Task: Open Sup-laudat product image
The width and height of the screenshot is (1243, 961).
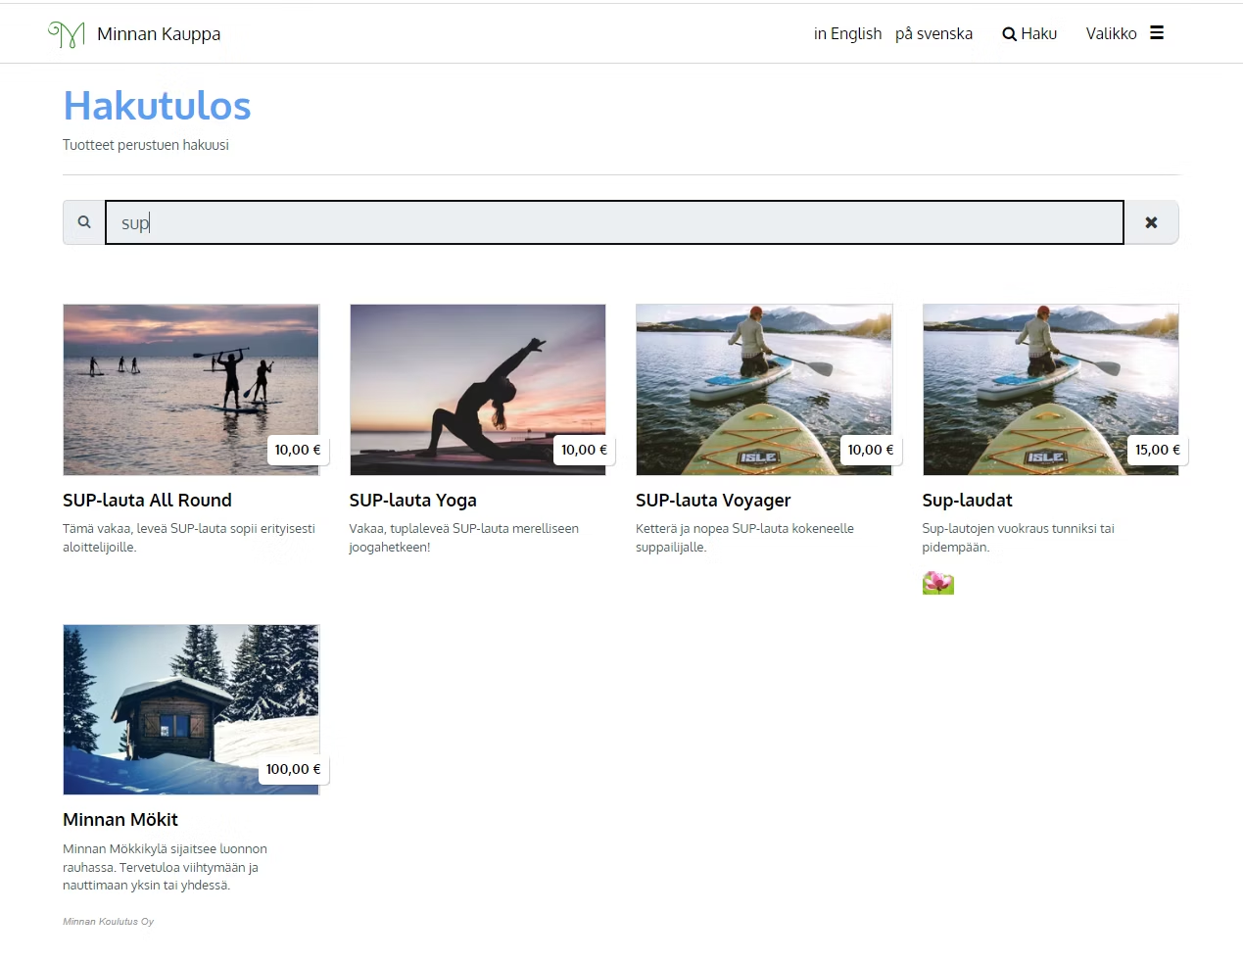Action: pos(1050,389)
